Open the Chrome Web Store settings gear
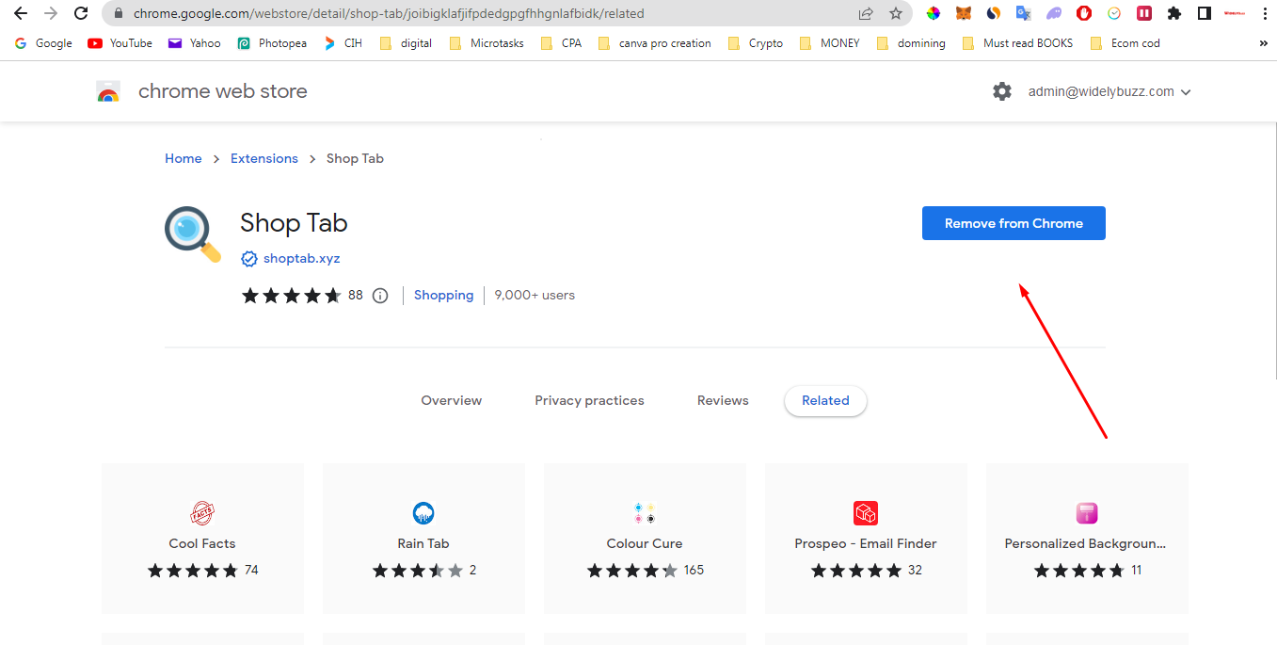The width and height of the screenshot is (1277, 645). click(x=1002, y=91)
